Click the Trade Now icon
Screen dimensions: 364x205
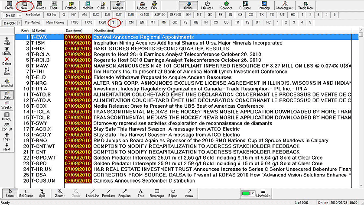pyautogui.click(x=306, y=6)
